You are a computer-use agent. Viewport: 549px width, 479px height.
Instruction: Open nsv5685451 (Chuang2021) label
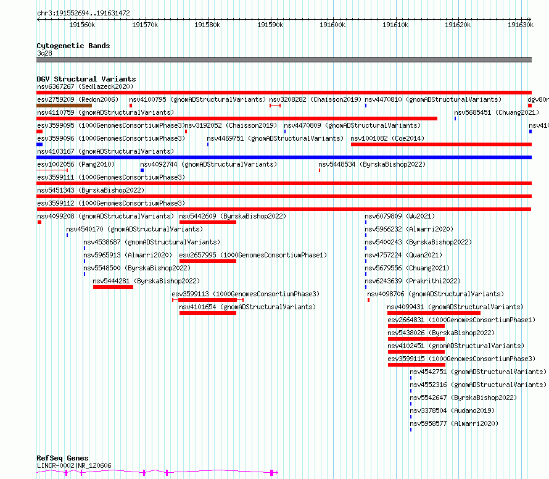coord(497,112)
